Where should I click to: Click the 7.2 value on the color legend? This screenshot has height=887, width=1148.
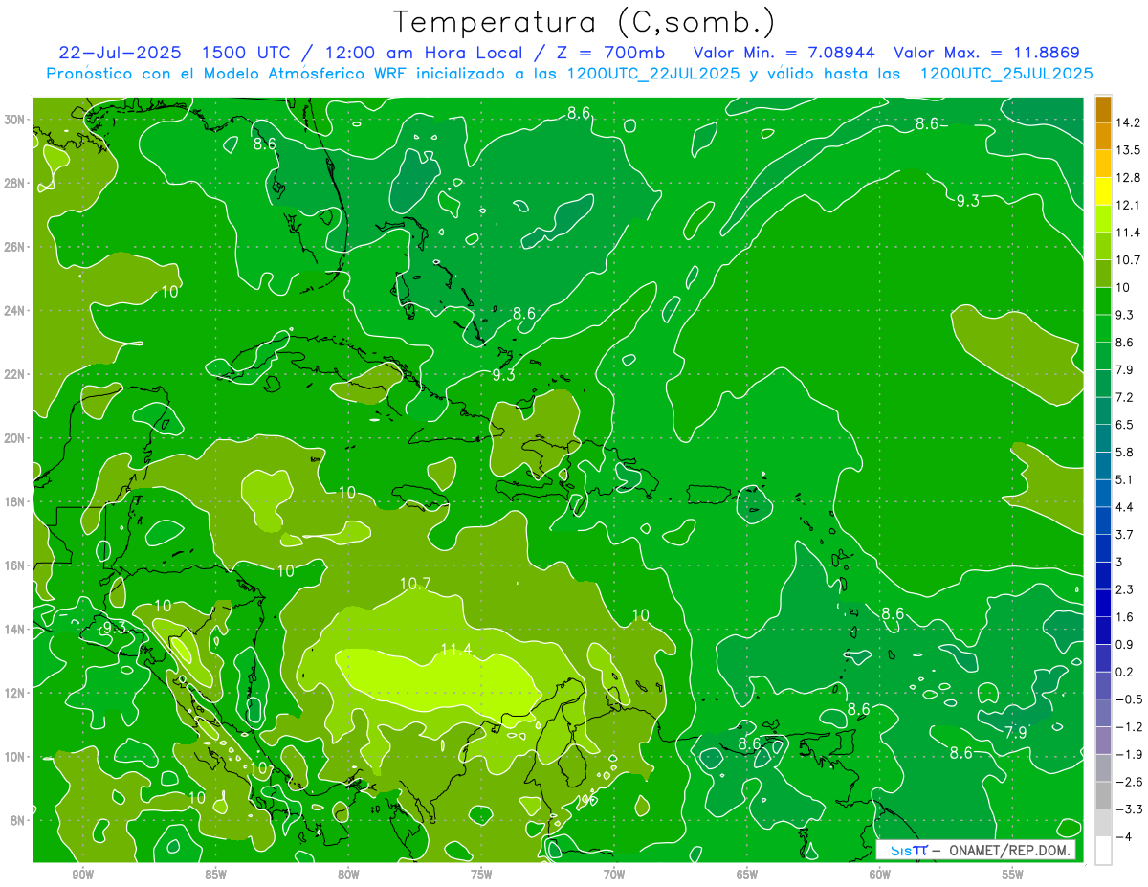[x=1124, y=397]
